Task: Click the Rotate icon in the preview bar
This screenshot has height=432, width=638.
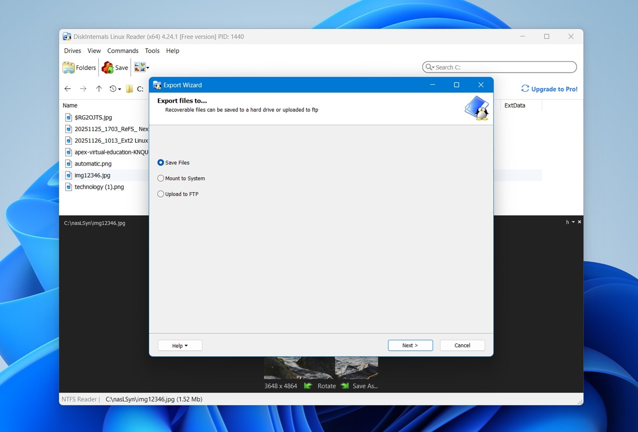Action: (x=308, y=385)
